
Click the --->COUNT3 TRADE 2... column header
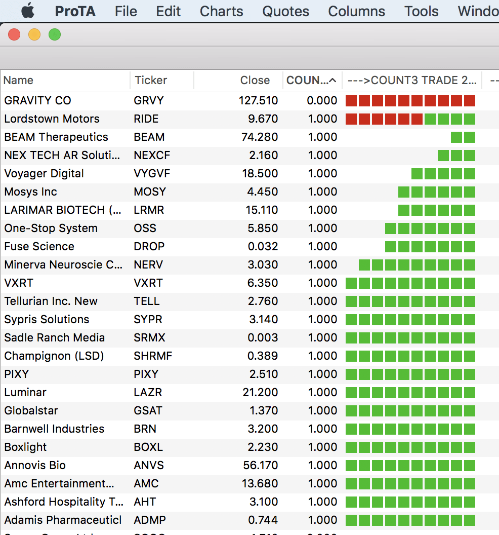[x=412, y=80]
